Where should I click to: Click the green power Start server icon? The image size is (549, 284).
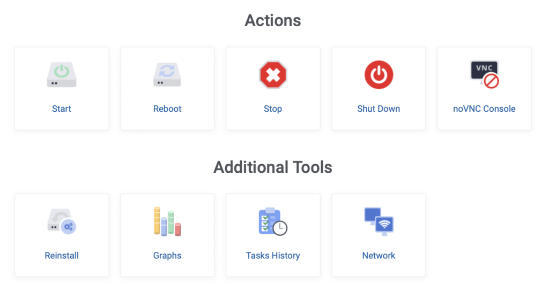(x=62, y=74)
